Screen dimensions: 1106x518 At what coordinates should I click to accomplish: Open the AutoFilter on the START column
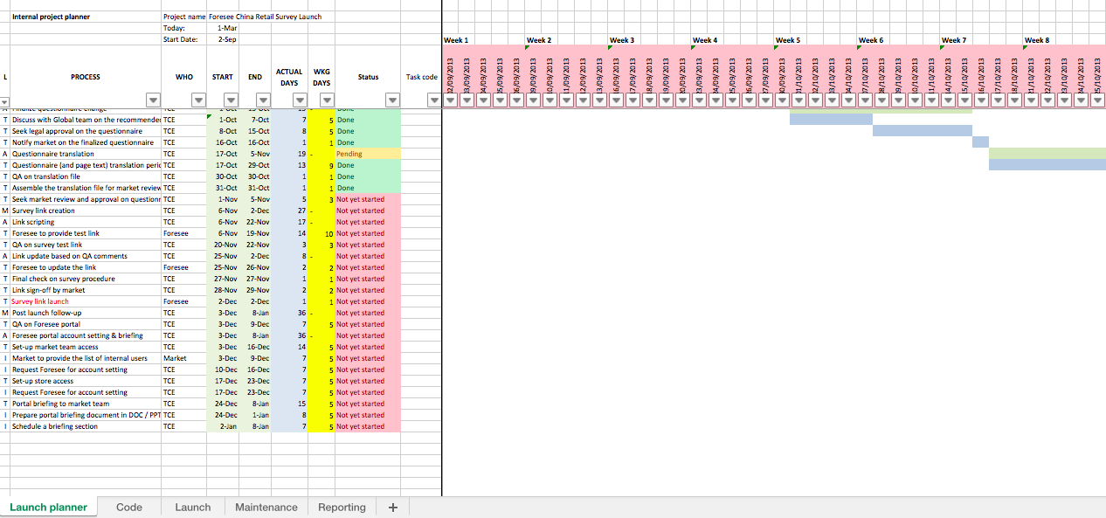pyautogui.click(x=230, y=100)
